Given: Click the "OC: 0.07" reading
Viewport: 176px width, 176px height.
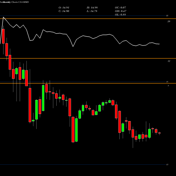Looking at the screenshot, I should pyautogui.click(x=120, y=8).
